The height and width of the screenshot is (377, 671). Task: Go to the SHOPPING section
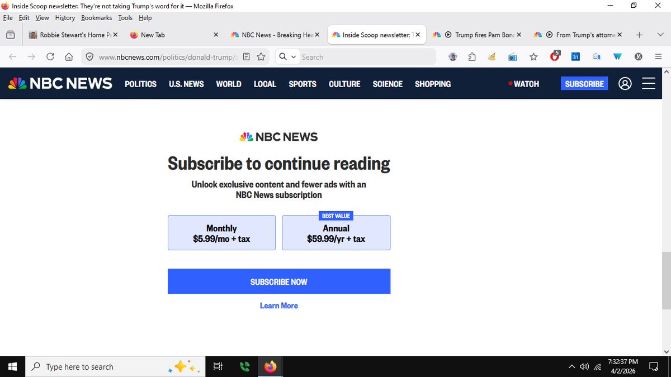point(433,84)
